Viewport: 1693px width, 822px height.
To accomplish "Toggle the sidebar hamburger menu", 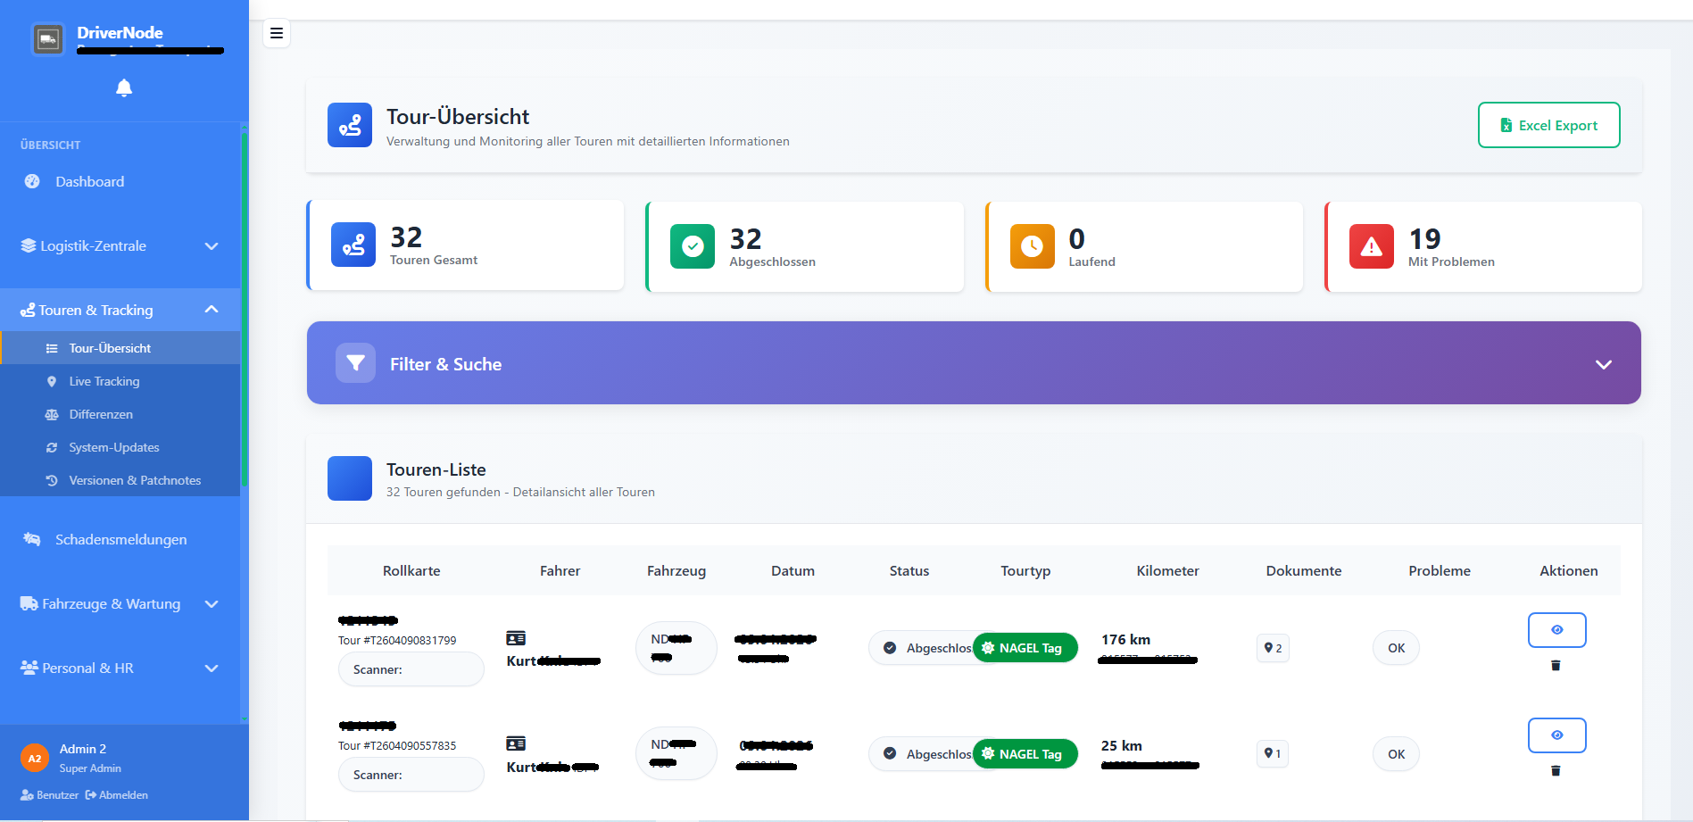I will click(277, 33).
